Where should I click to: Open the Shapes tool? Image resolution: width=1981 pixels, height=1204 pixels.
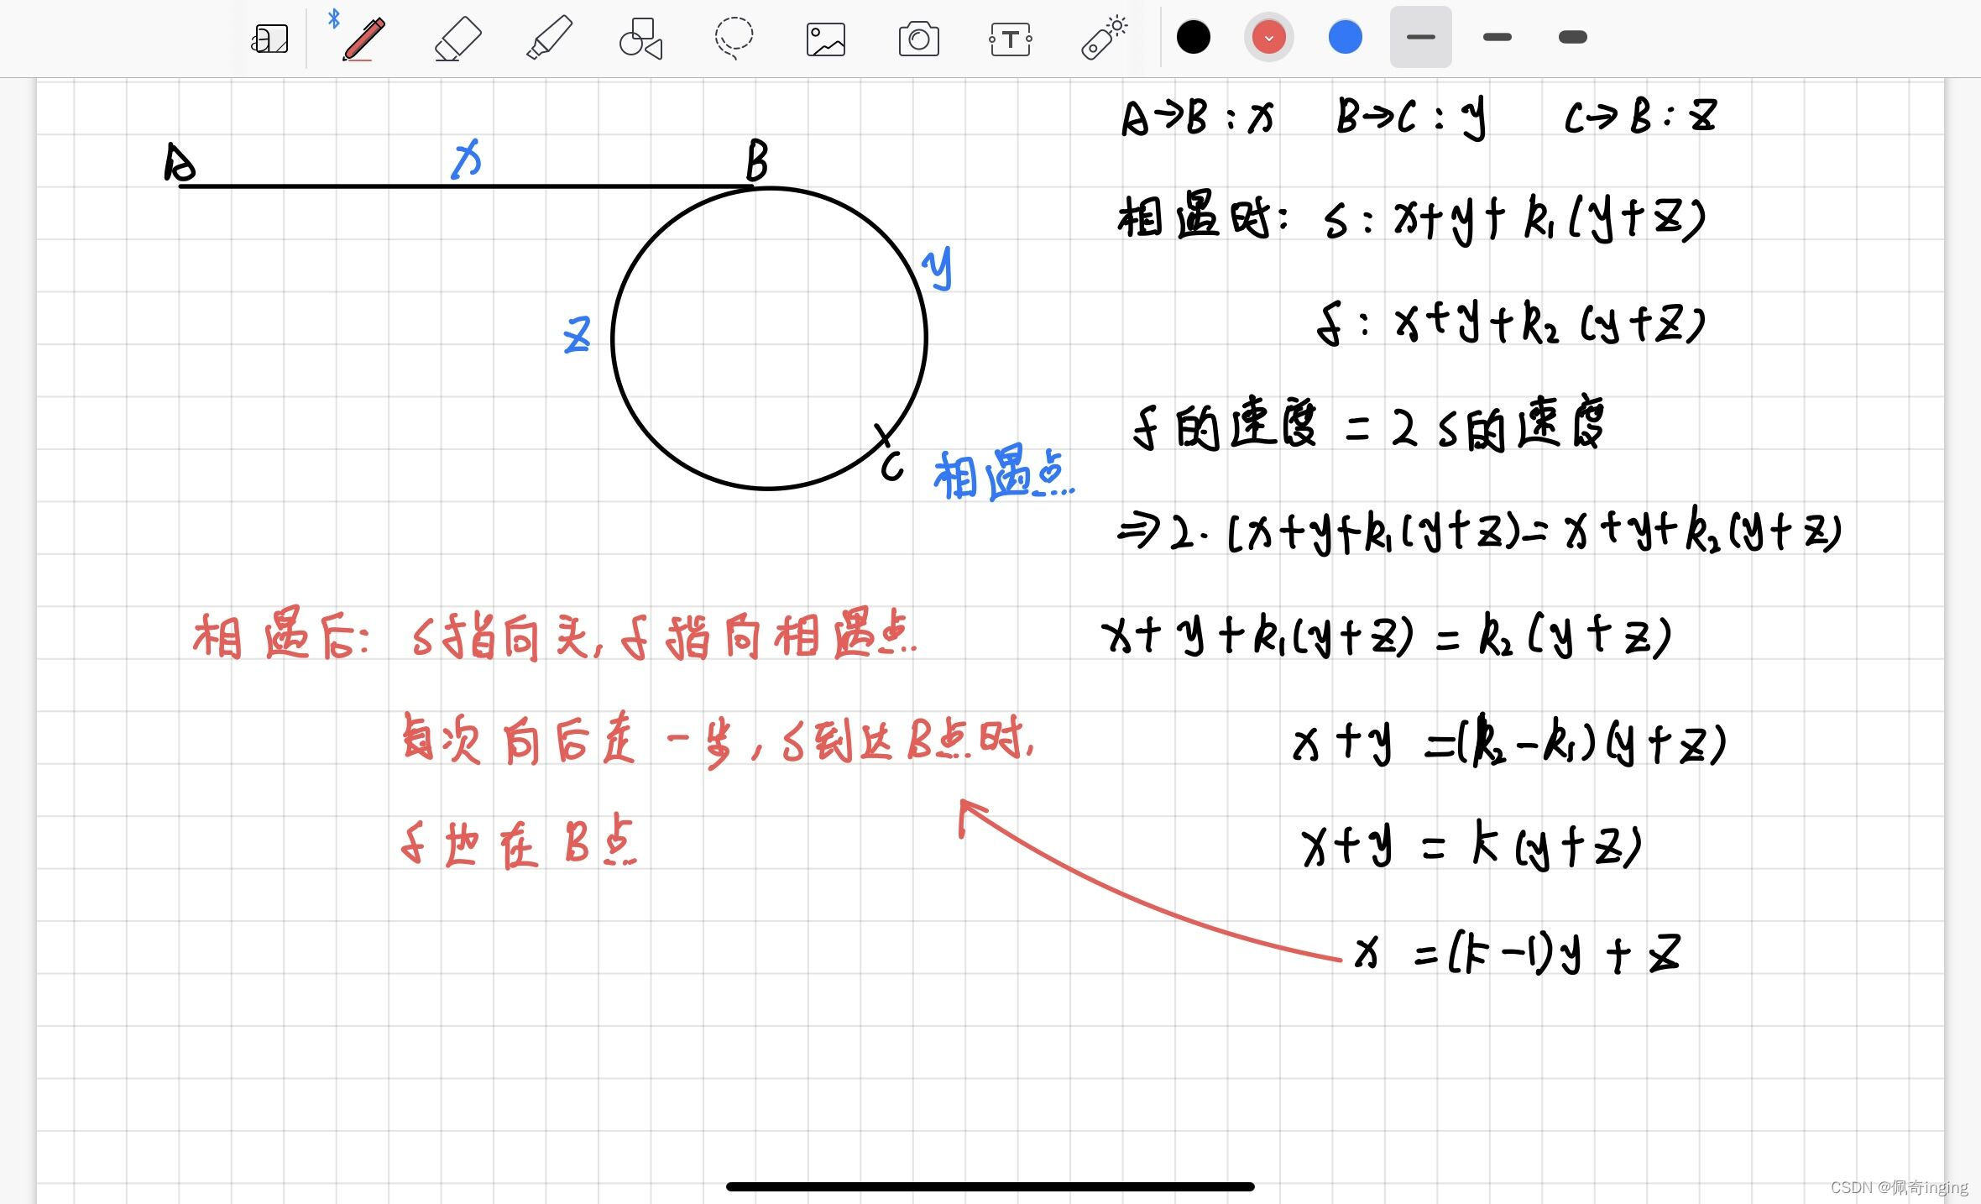click(x=640, y=39)
